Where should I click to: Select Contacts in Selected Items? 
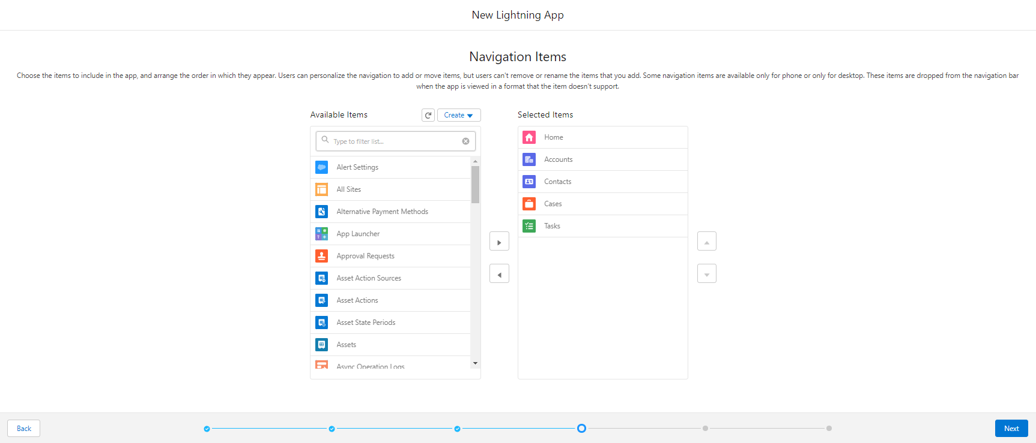click(x=603, y=182)
